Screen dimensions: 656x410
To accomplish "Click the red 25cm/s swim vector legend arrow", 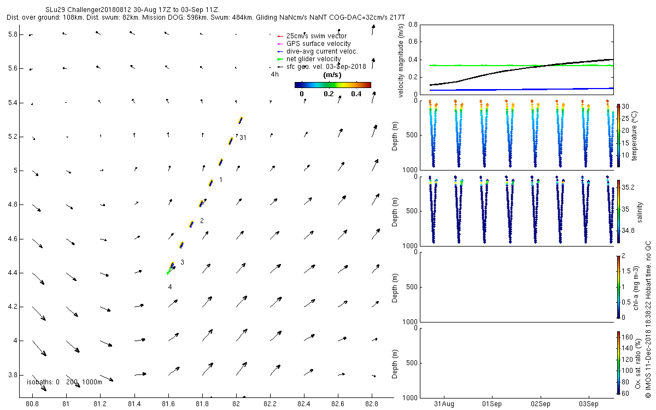I will [280, 36].
